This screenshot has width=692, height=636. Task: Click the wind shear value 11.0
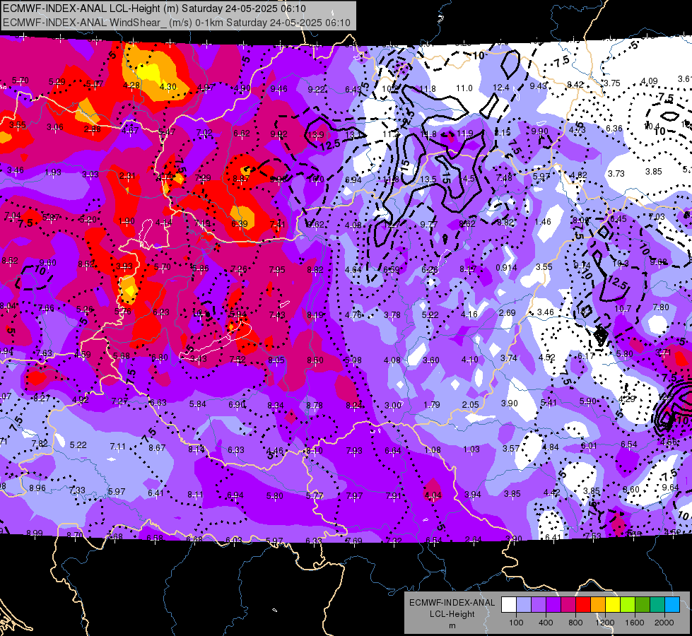click(464, 88)
